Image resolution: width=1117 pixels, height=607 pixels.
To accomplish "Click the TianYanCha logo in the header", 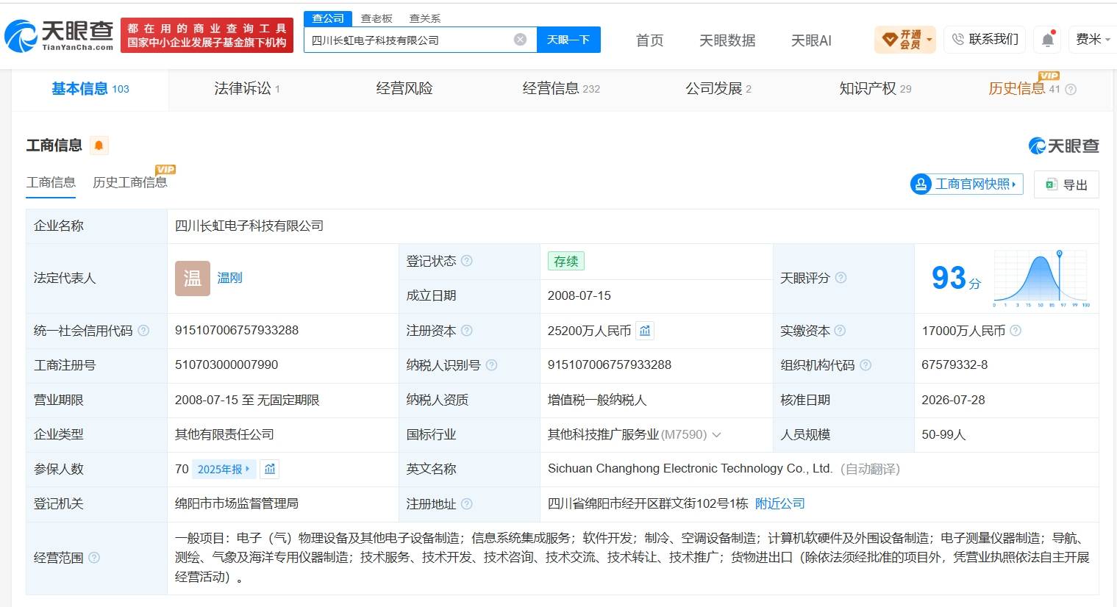I will [60, 35].
